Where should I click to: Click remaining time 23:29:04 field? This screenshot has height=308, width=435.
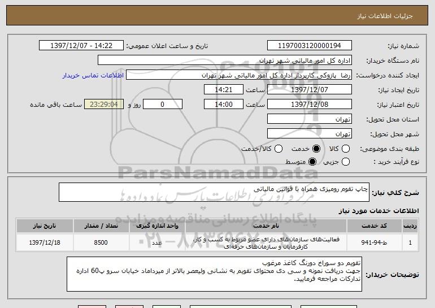pos(104,105)
